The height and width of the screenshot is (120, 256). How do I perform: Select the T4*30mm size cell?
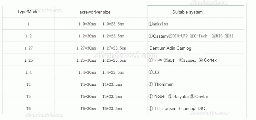[x=88, y=85]
